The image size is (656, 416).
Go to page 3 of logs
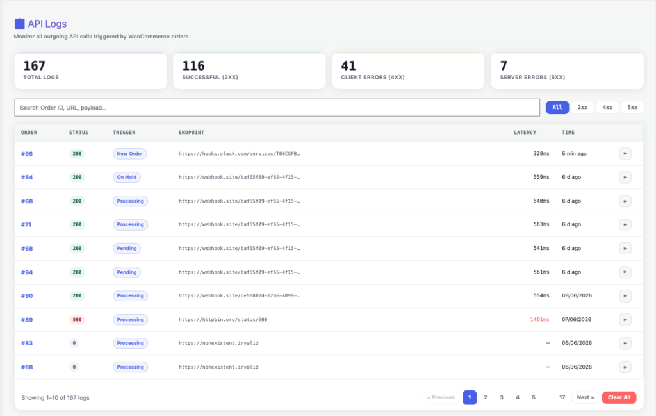[502, 397]
